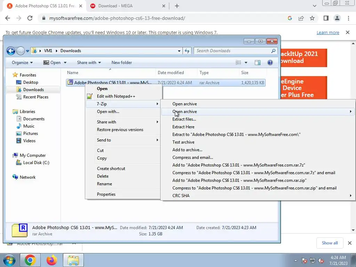The height and width of the screenshot is (267, 356).
Task: Click the Learn more link
Action: (x=328, y=32)
